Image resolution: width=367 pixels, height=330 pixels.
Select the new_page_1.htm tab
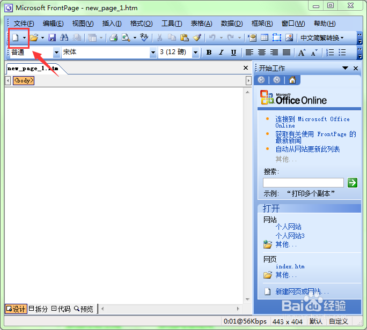33,69
